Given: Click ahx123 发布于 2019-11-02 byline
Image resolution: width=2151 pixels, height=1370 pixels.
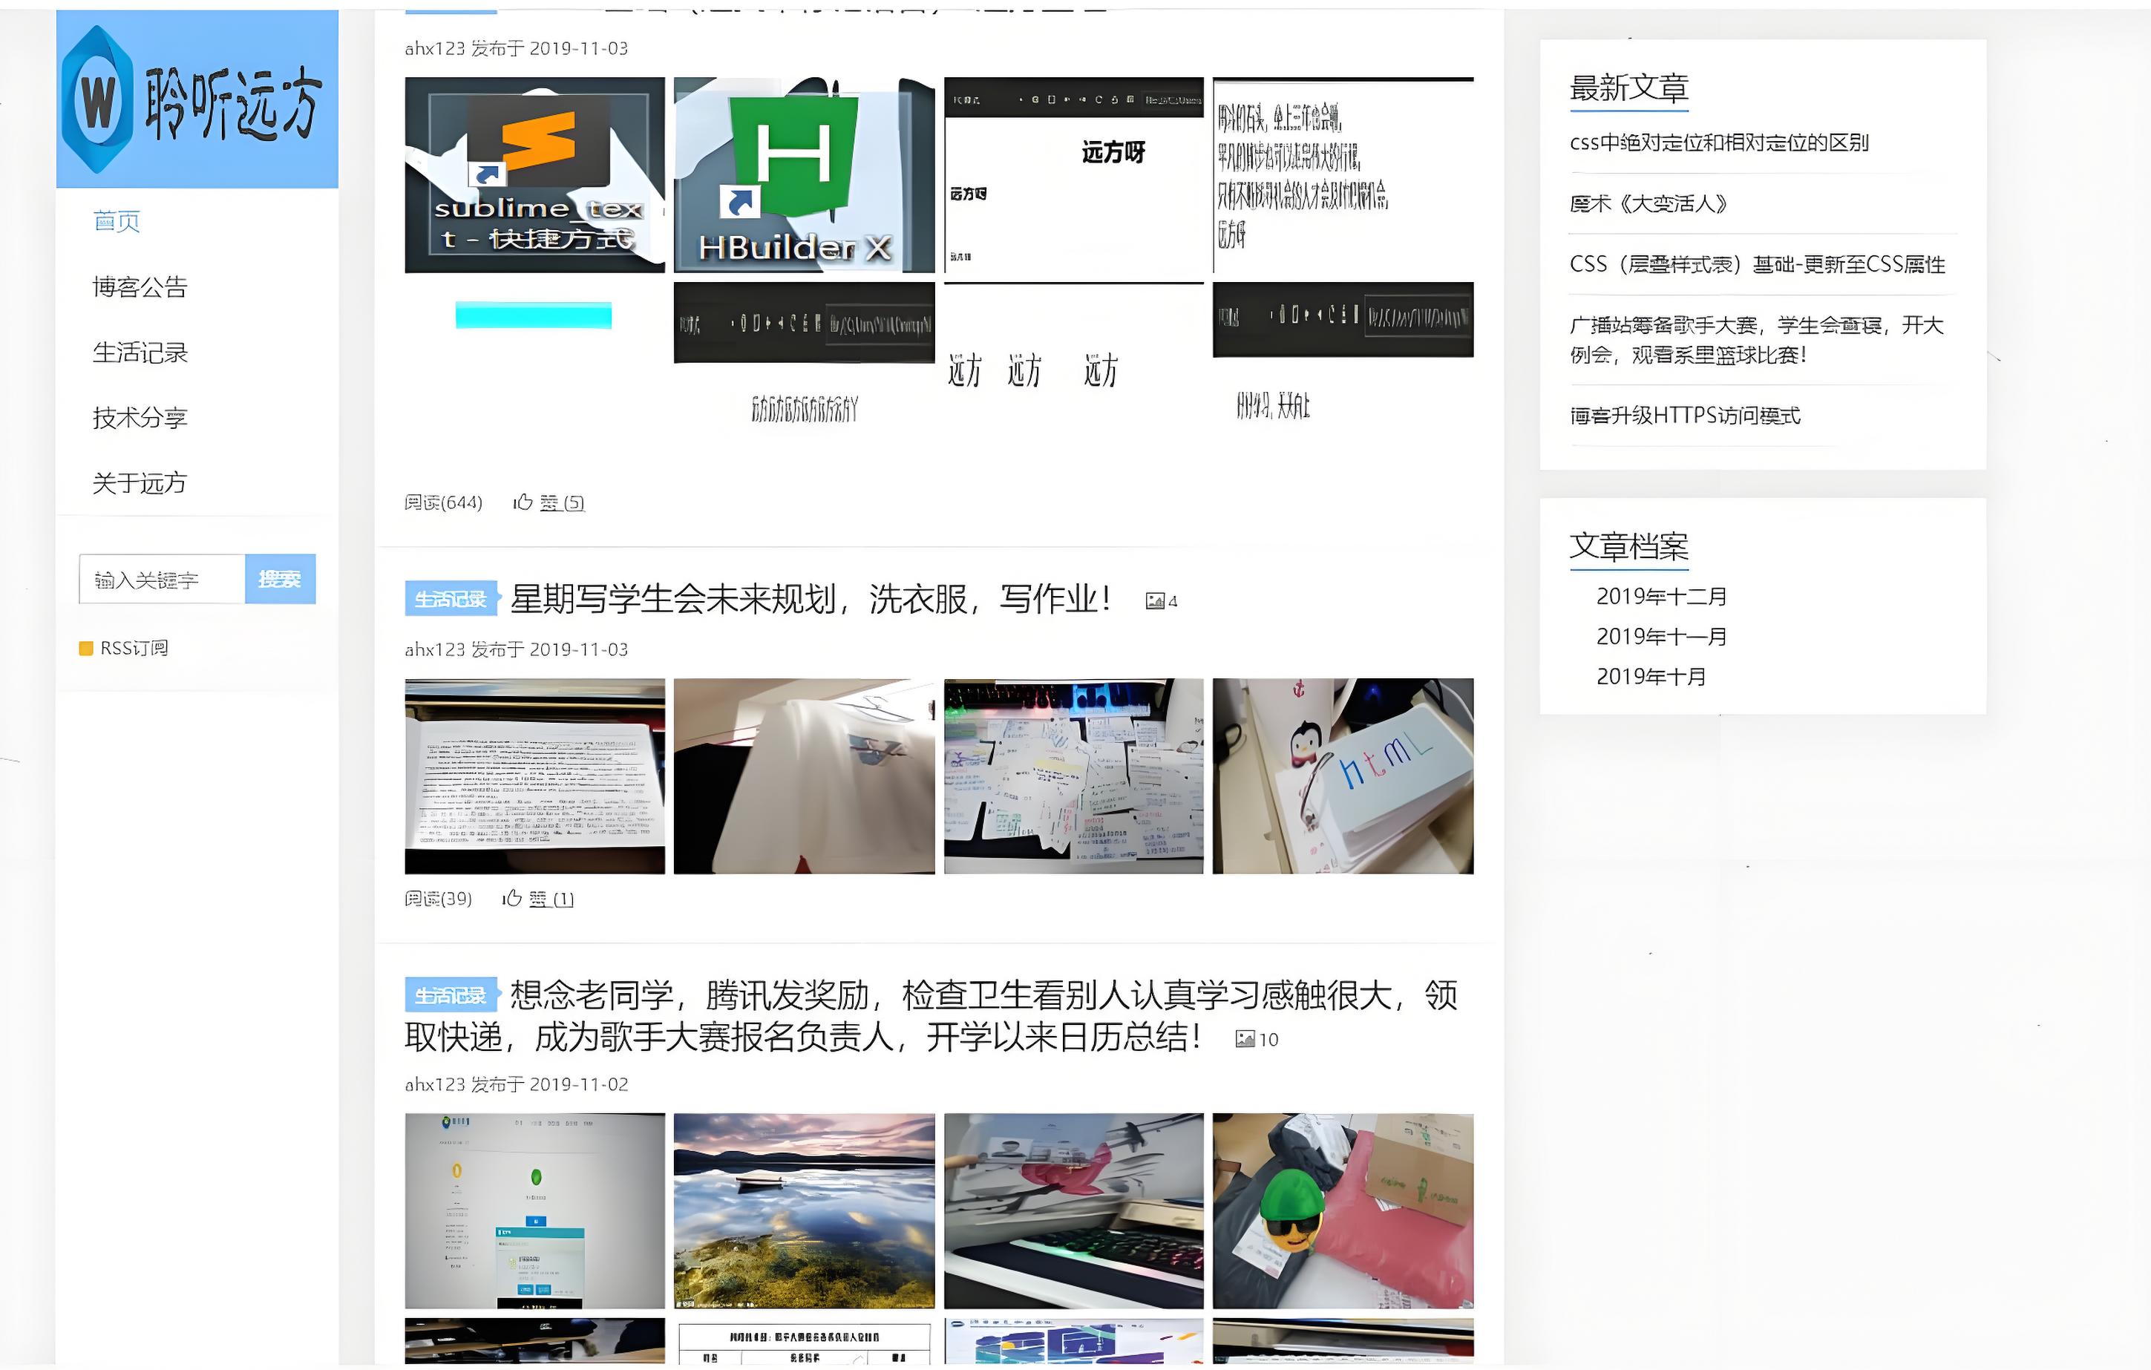Looking at the screenshot, I should (517, 1084).
